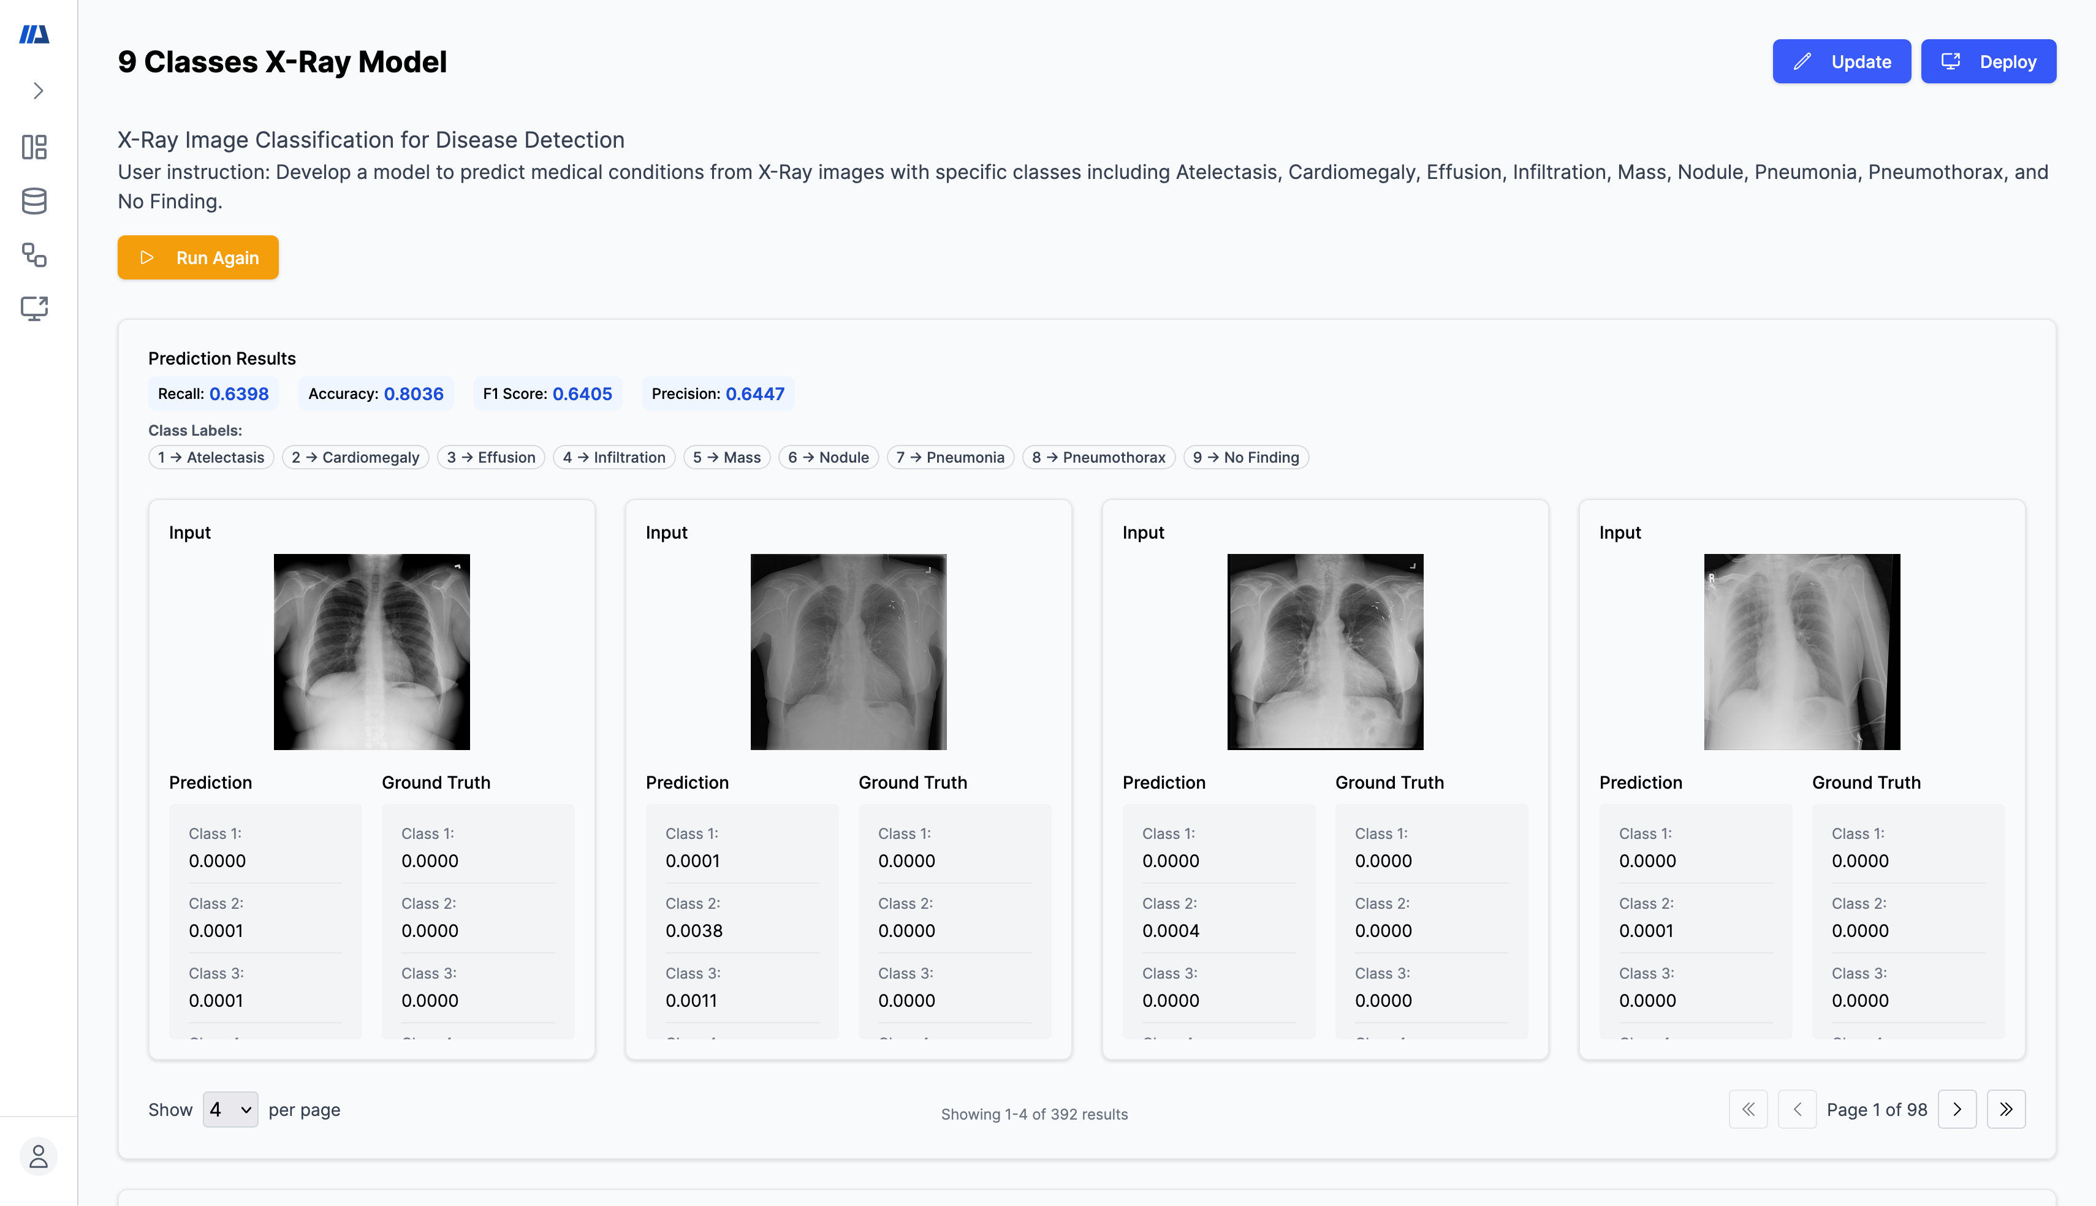The image size is (2096, 1206).
Task: Open the workflow pipeline icon in sidebar
Action: tap(35, 255)
